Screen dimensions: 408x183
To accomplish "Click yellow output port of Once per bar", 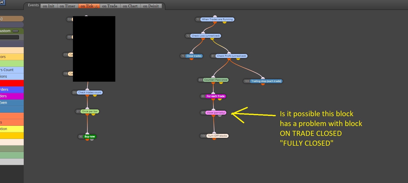I will [93, 114].
